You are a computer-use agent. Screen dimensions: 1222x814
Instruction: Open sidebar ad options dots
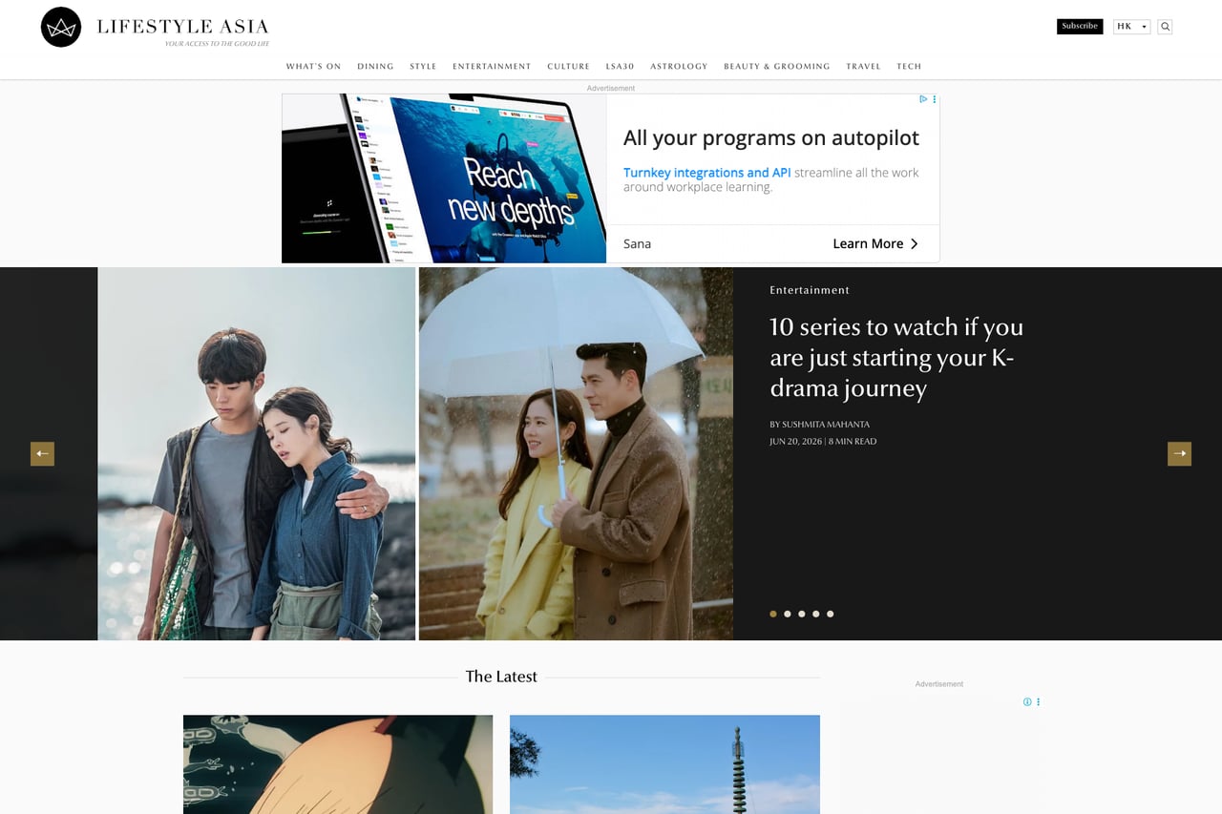(x=1039, y=701)
